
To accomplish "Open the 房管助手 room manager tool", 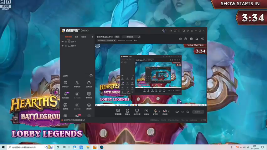I will coord(77,84).
